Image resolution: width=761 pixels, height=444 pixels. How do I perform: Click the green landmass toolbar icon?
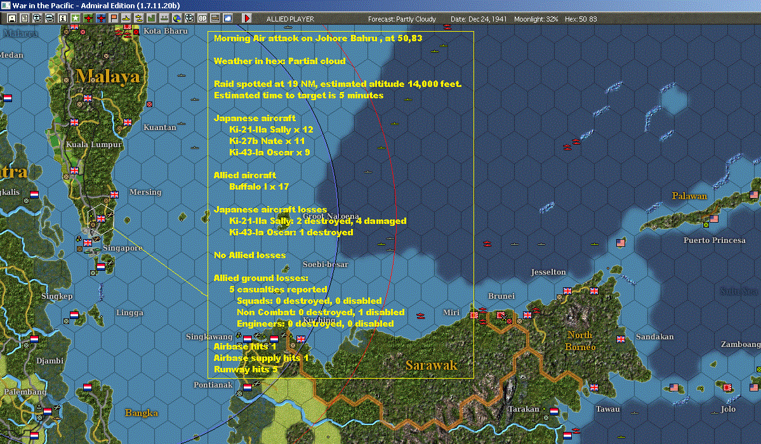(x=152, y=18)
